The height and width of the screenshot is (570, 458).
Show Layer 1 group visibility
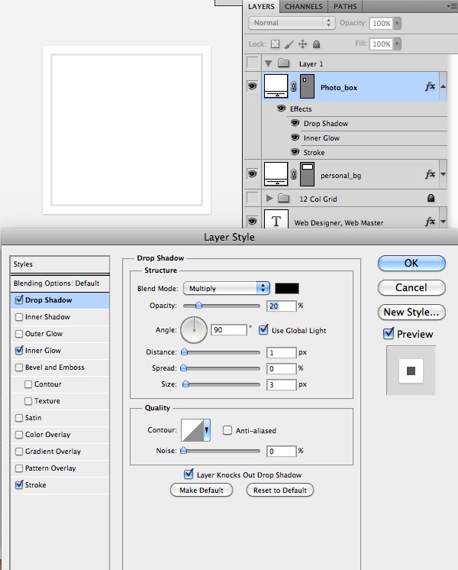tap(253, 63)
